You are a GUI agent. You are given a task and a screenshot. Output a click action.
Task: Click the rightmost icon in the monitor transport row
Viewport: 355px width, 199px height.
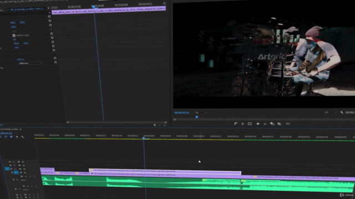(x=288, y=124)
